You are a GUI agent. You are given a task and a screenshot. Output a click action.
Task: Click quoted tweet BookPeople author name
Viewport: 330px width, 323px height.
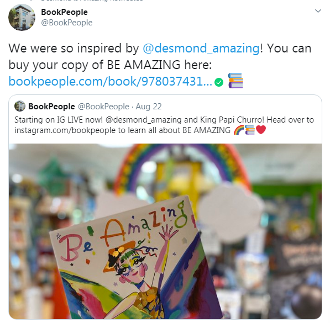51,107
